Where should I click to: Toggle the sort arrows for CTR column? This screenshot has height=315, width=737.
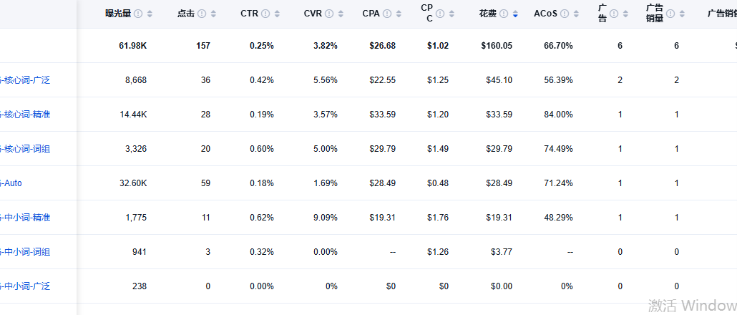[277, 14]
